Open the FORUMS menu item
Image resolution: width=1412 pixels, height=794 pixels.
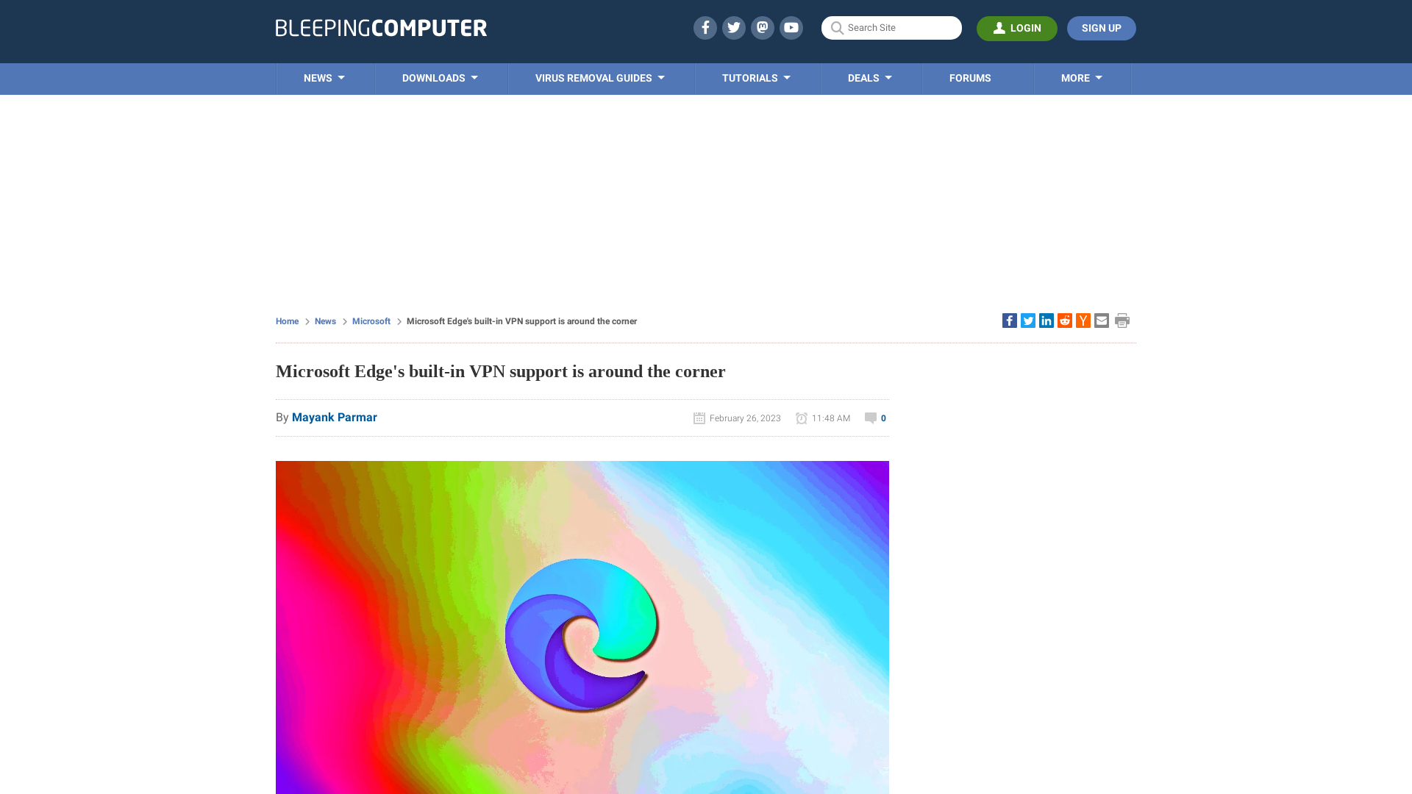click(x=970, y=79)
